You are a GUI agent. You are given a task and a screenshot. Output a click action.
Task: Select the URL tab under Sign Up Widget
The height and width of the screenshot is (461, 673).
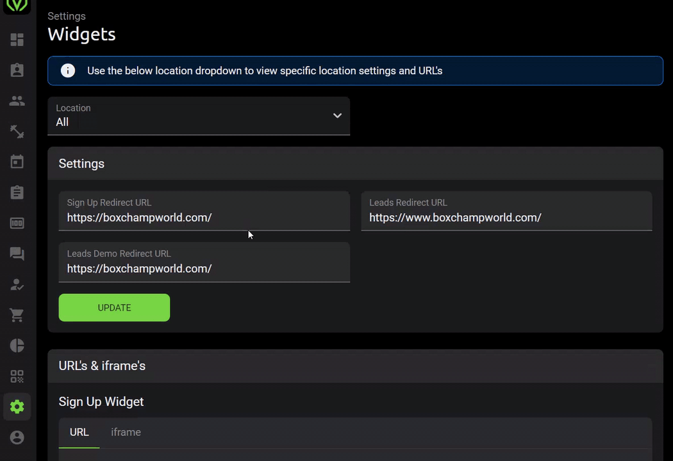click(79, 432)
